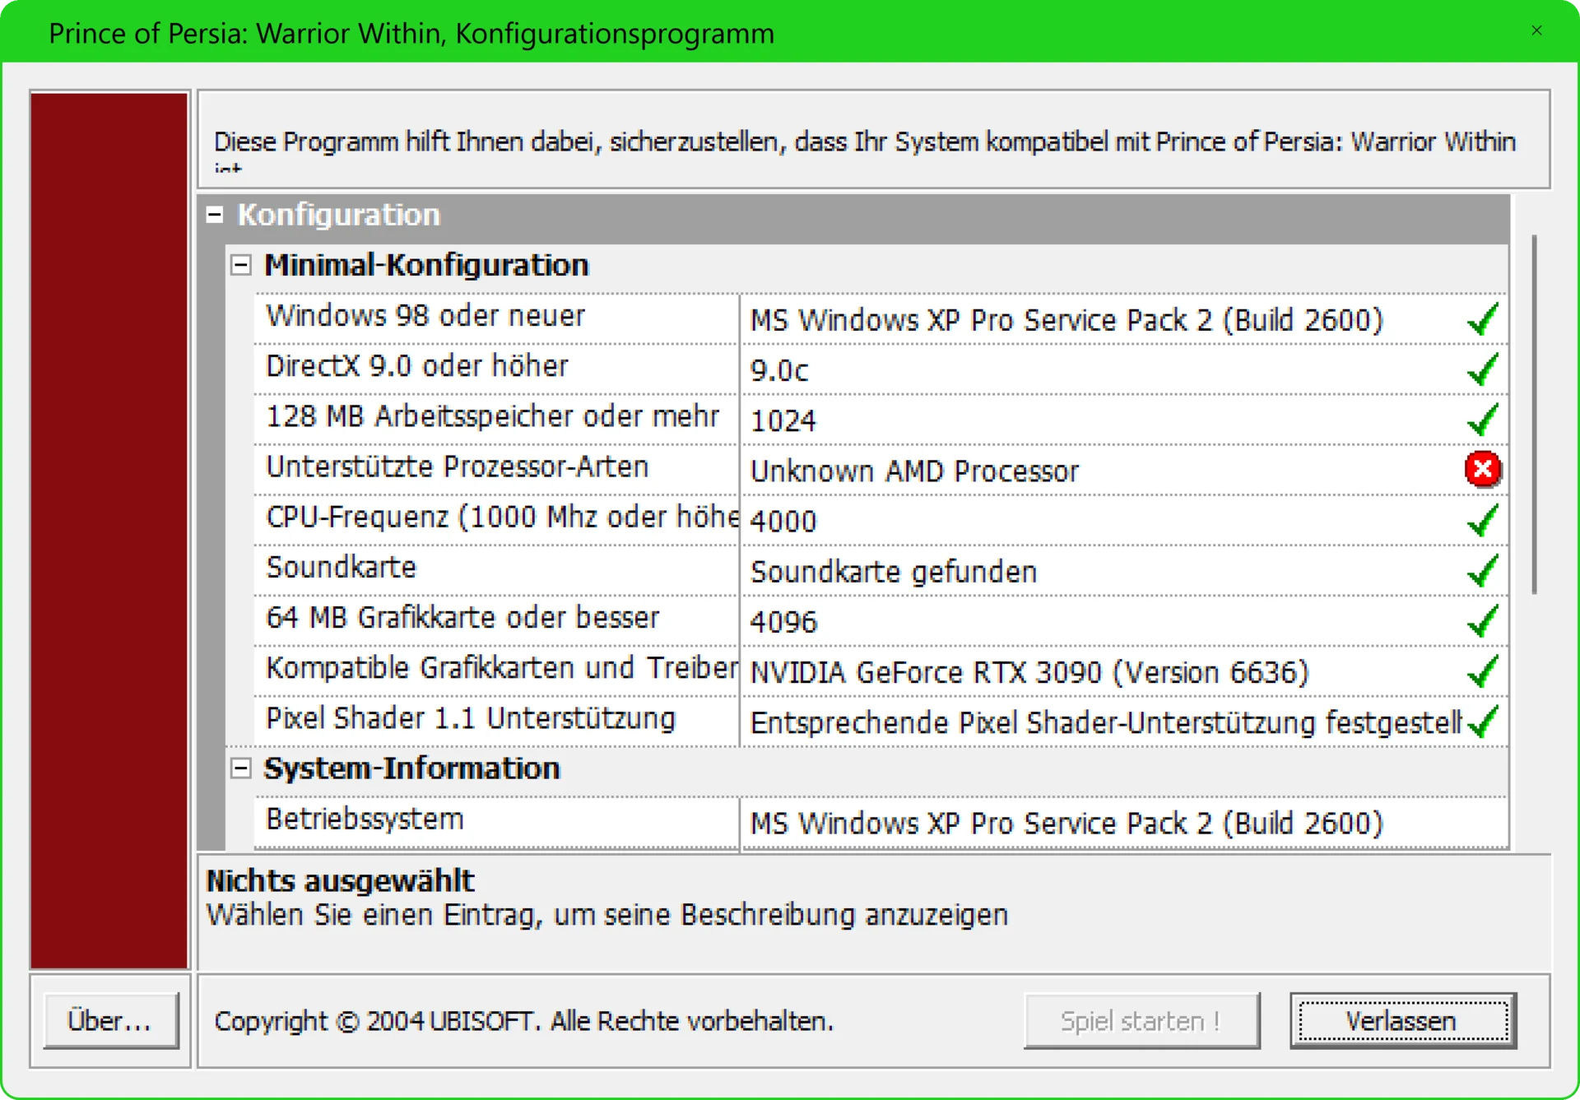Click the checkmark in the 1024 memory row
The width and height of the screenshot is (1580, 1100).
click(1483, 420)
